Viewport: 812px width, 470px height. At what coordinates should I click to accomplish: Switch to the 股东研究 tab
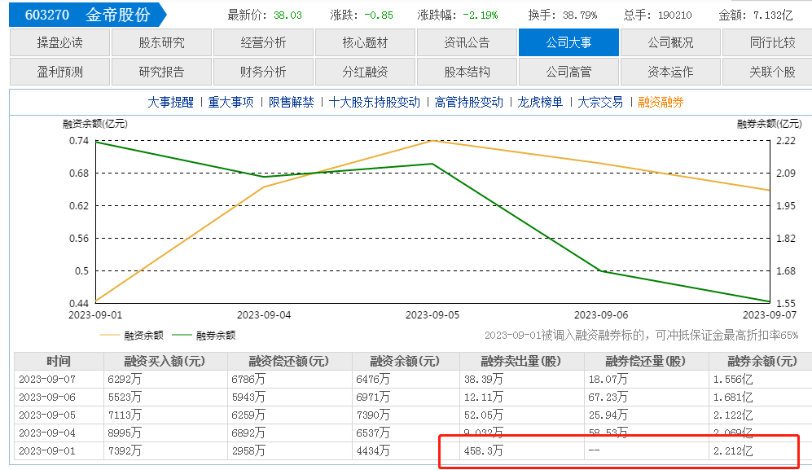[x=161, y=43]
